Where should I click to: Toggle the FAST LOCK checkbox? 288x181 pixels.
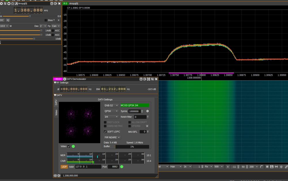[x=105, y=122]
